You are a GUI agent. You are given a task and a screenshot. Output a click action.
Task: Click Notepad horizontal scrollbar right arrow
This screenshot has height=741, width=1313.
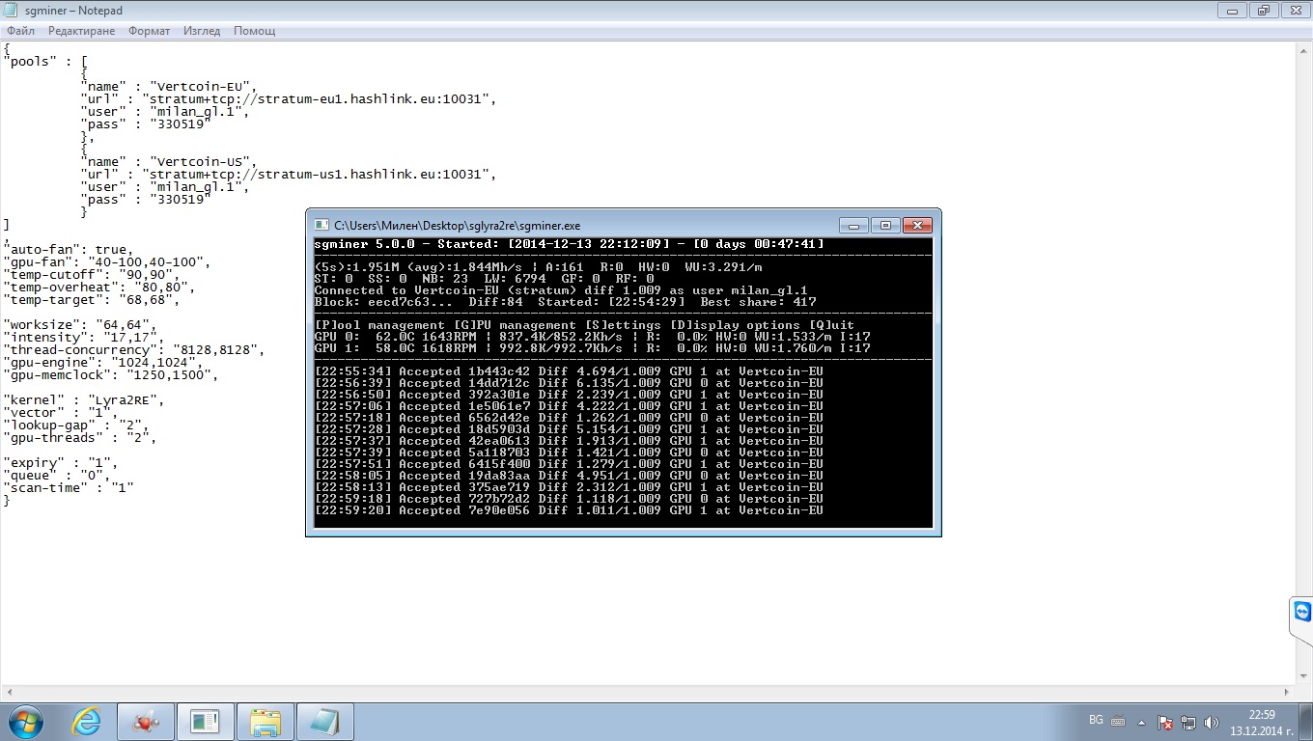tap(1287, 693)
